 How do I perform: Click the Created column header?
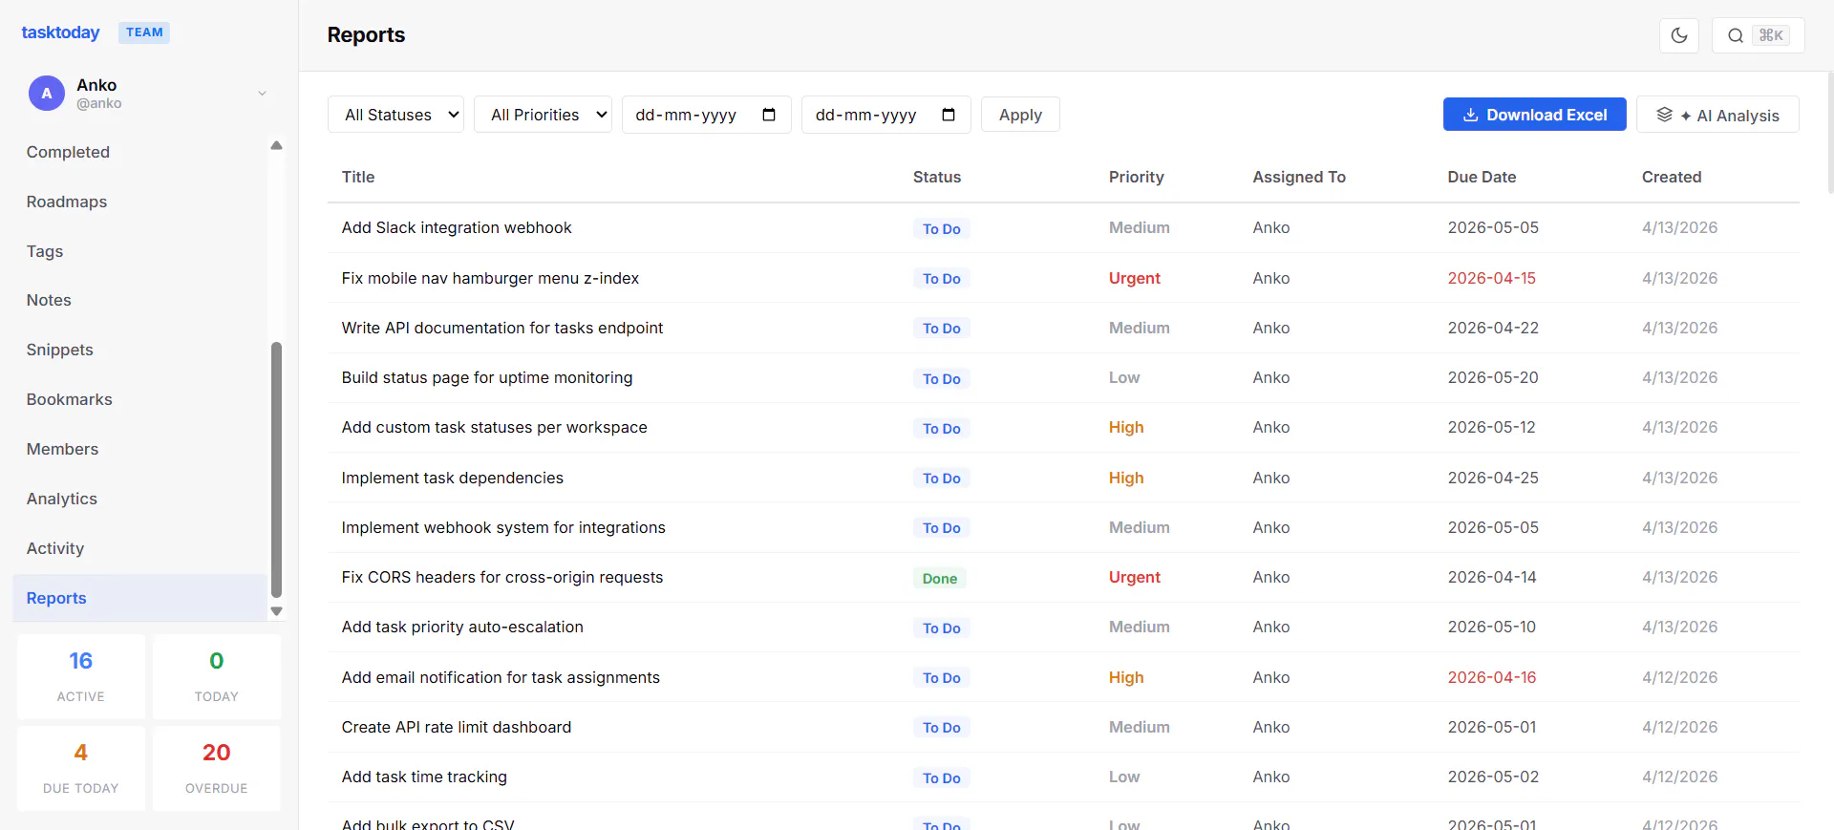coord(1672,177)
